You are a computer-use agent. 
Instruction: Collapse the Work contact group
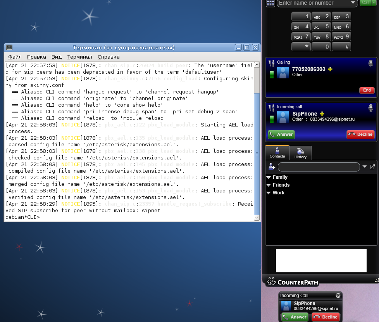268,193
